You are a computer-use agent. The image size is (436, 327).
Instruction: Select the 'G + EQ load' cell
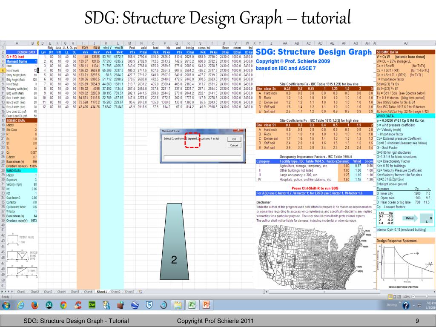17,57
